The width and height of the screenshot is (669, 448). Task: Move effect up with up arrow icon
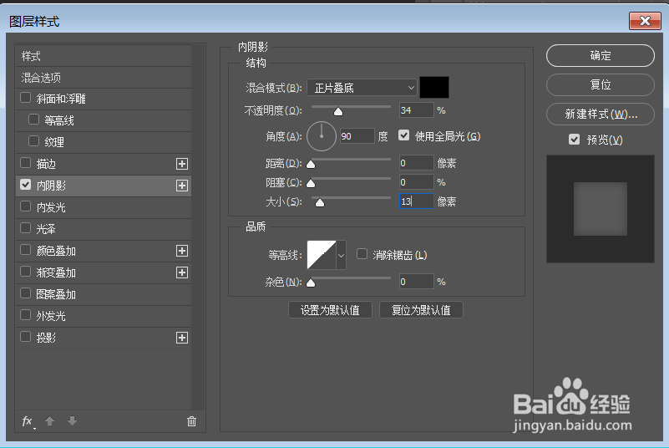click(49, 421)
